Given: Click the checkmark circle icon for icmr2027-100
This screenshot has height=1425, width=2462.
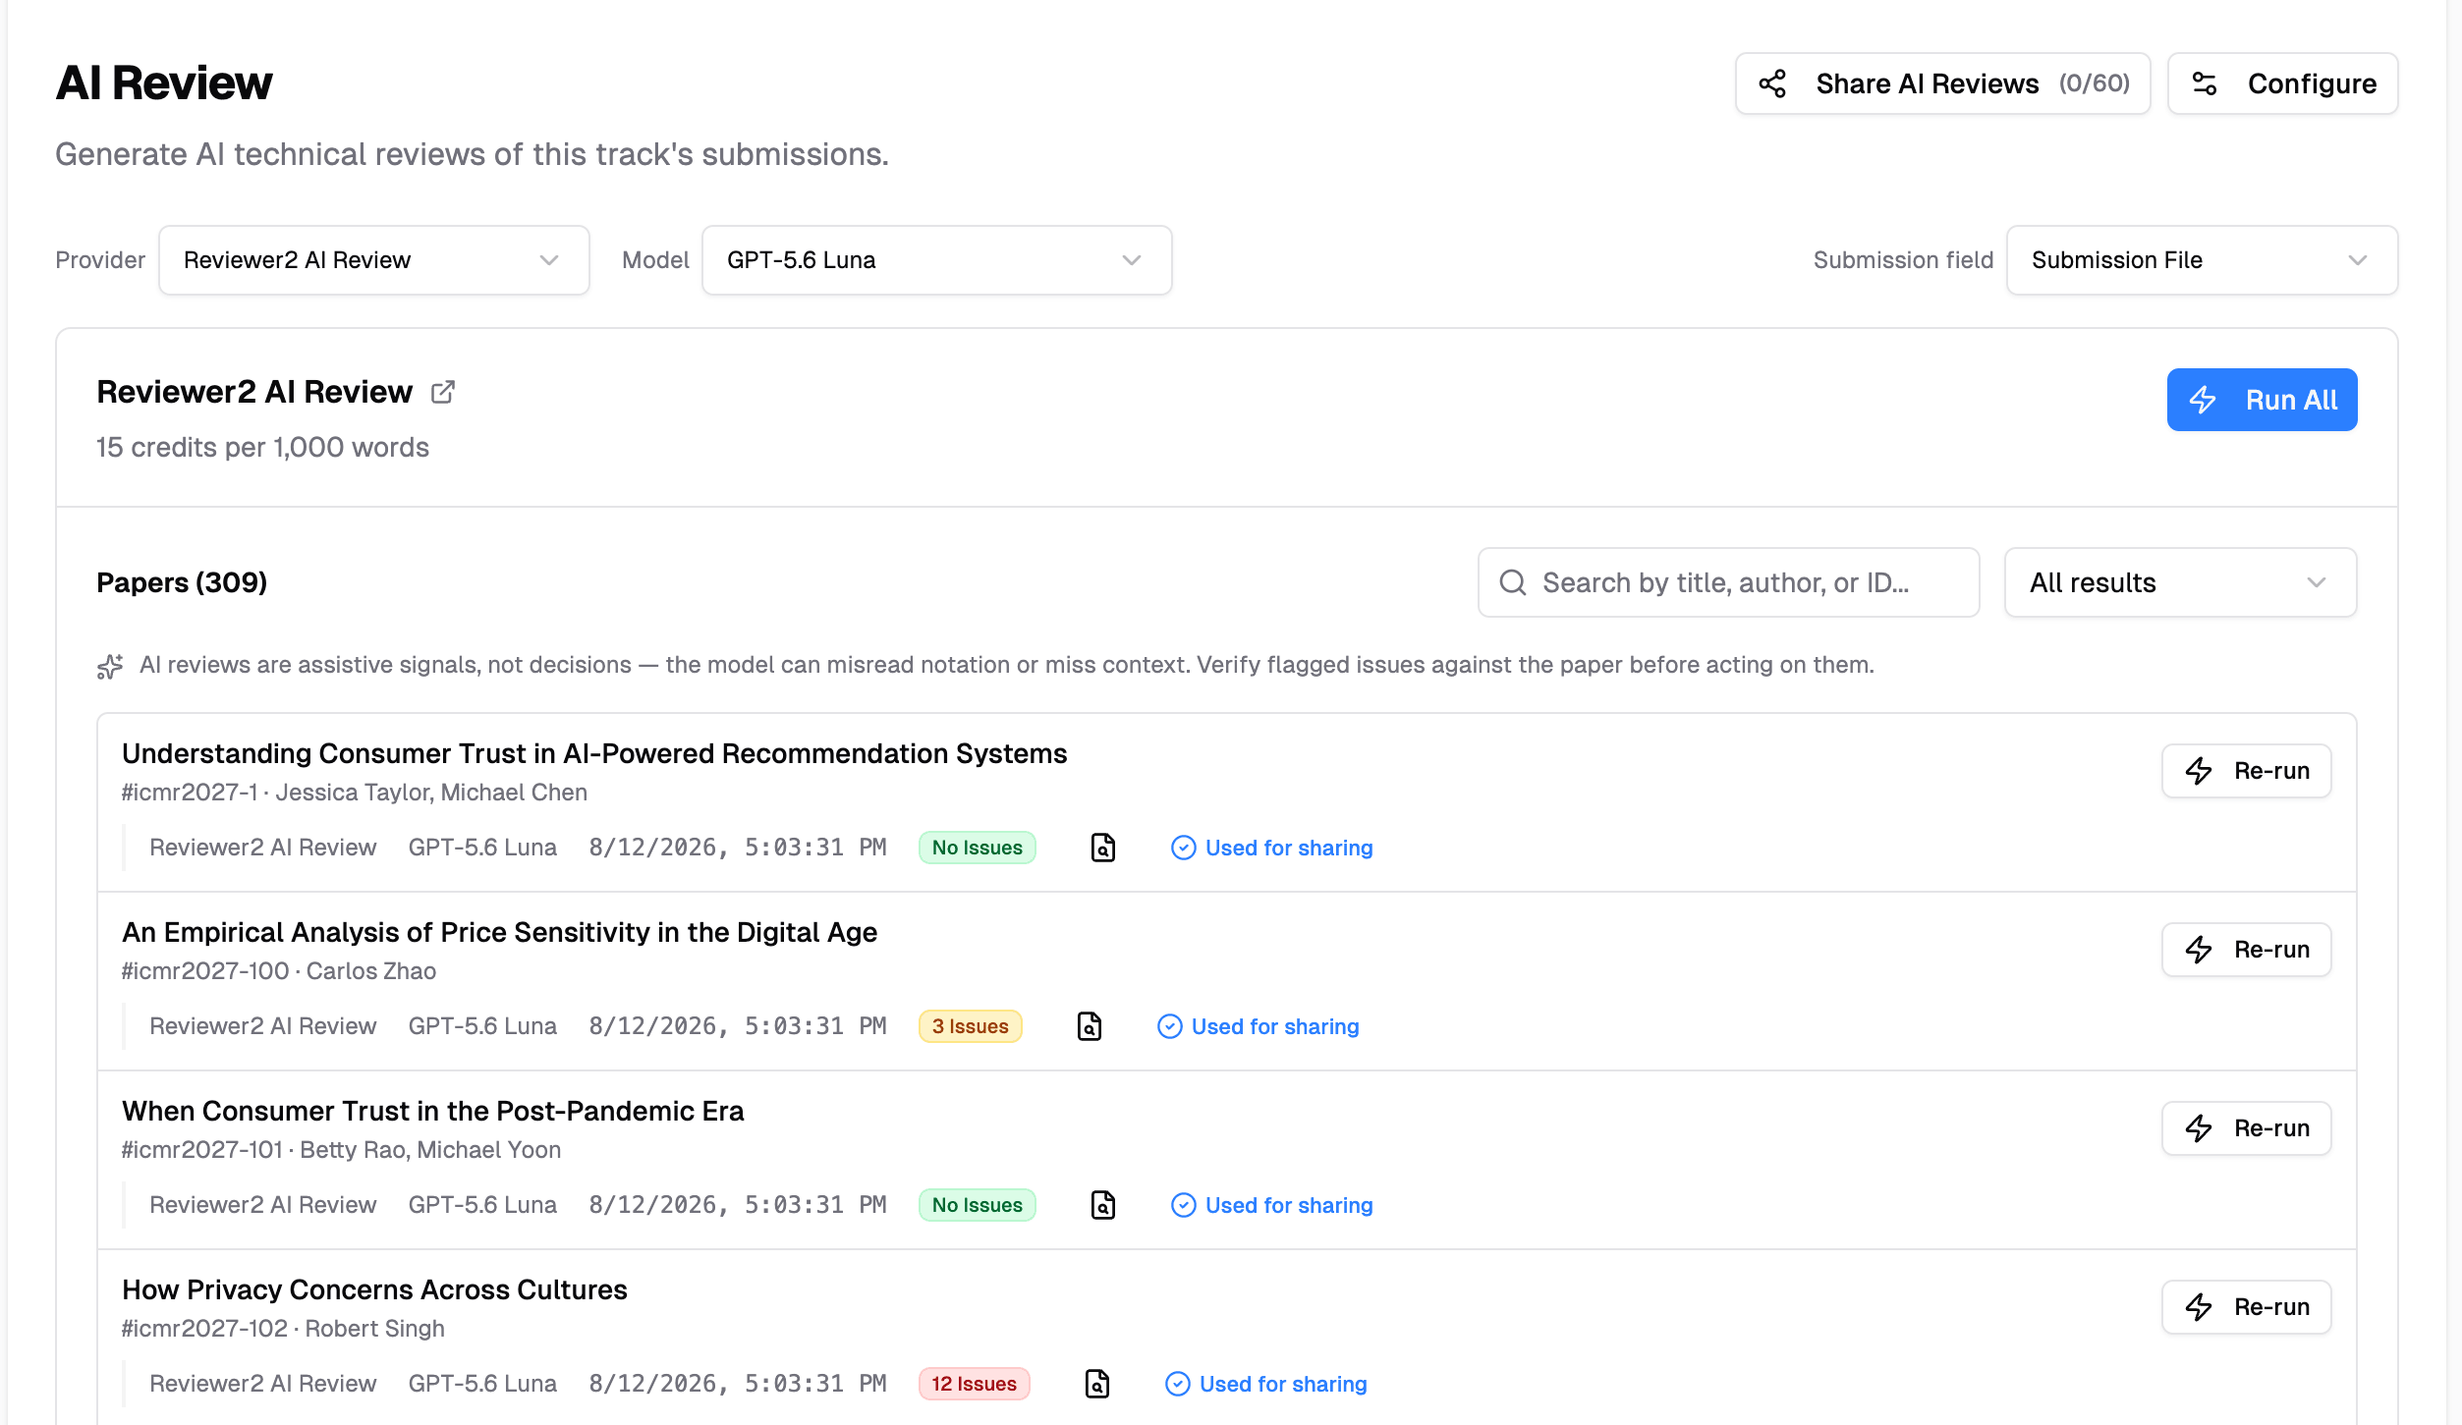Looking at the screenshot, I should (1170, 1026).
